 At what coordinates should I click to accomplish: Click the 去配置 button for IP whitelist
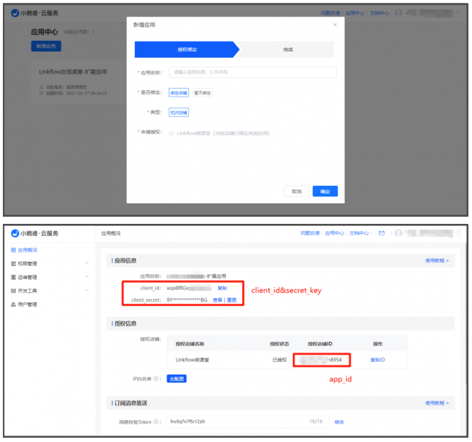(x=176, y=378)
